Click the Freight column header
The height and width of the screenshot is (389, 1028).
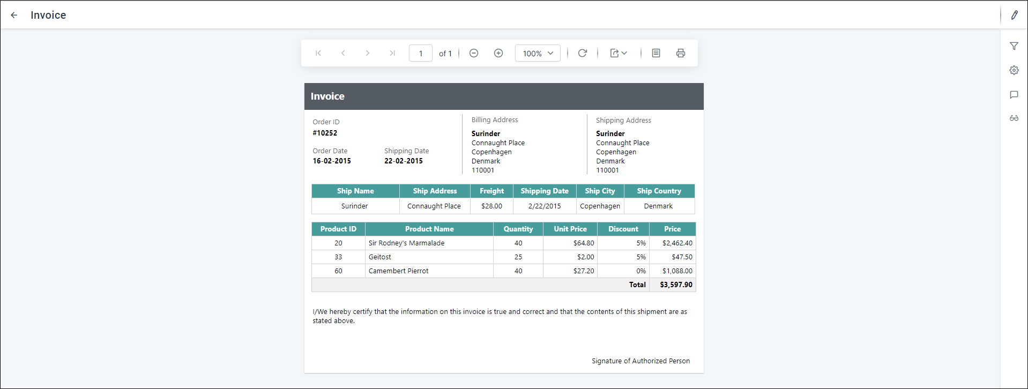pos(491,191)
